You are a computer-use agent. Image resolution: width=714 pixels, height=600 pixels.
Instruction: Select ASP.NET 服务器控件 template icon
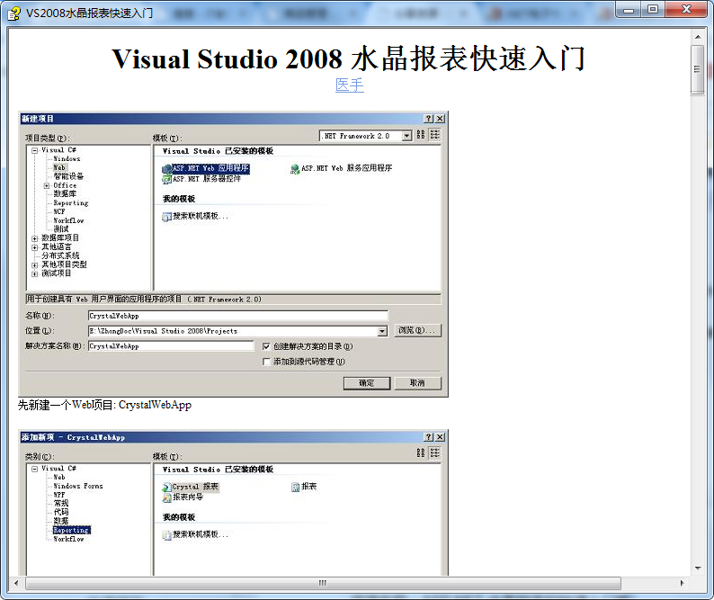(x=166, y=179)
